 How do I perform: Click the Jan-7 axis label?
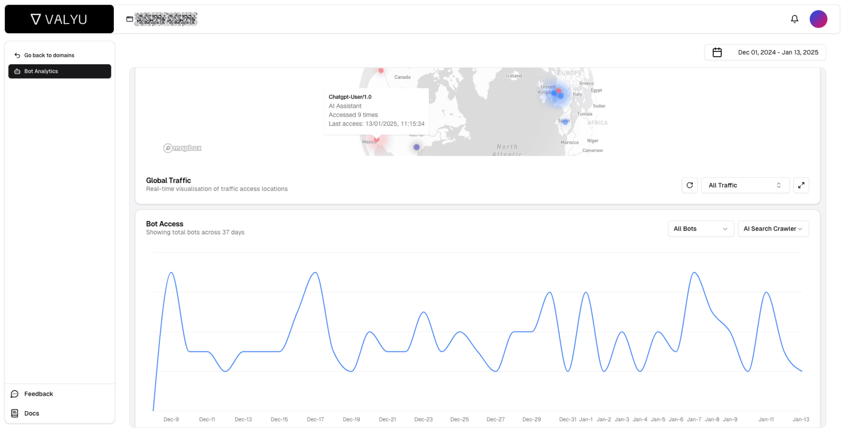(x=694, y=419)
